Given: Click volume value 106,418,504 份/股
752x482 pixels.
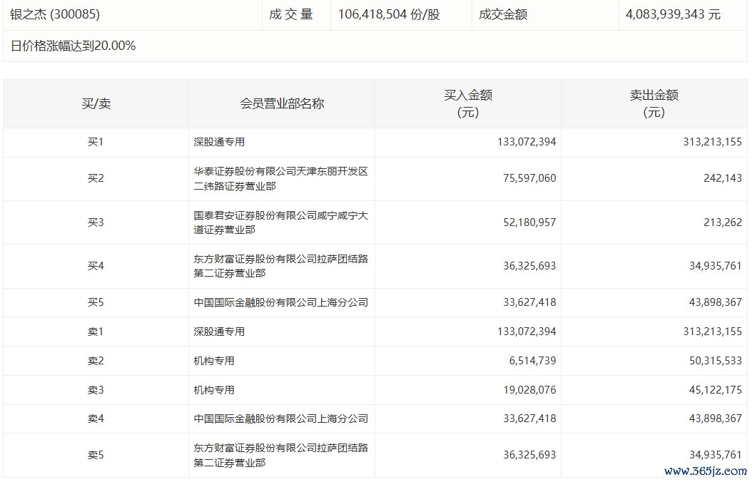Looking at the screenshot, I should click(x=389, y=14).
